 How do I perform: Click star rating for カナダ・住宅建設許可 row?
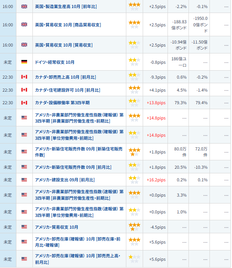pyautogui.click(x=134, y=90)
